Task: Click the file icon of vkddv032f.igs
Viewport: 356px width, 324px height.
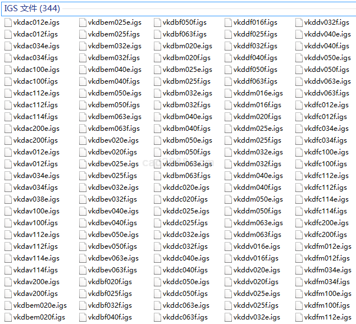Action: point(299,22)
